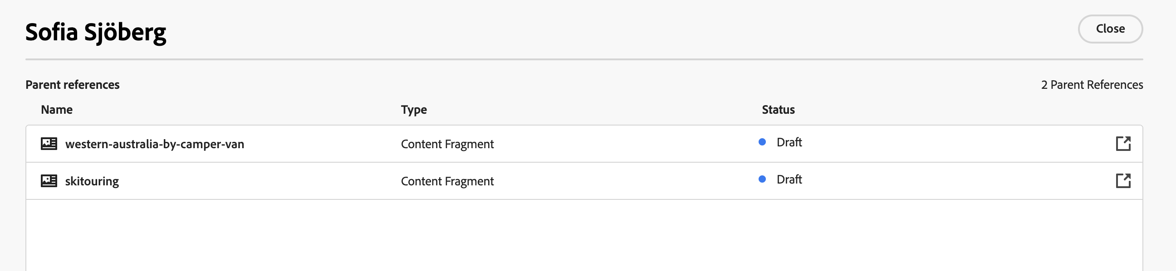Open western-australia-by-camper-van via its external link icon
Screen dimensions: 1176x271
click(1123, 144)
